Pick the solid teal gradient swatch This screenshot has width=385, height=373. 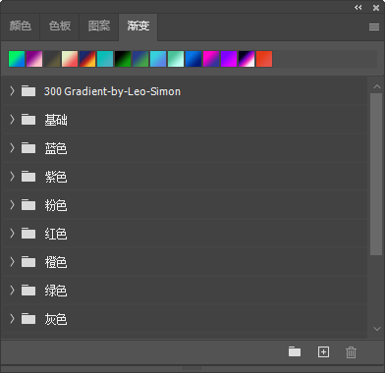point(105,59)
